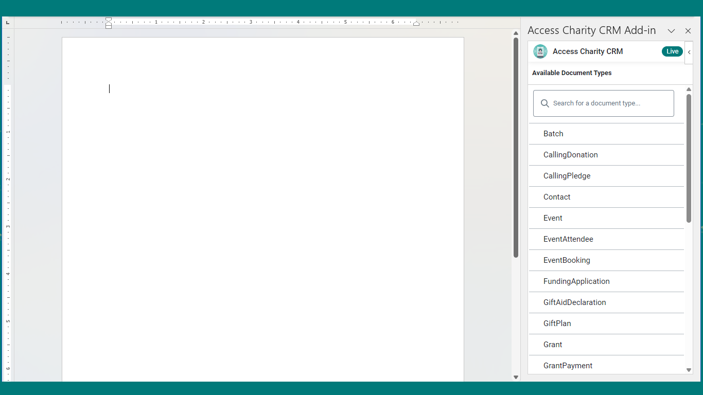This screenshot has width=703, height=395.
Task: Open the add-in pane options chevron
Action: [x=671, y=31]
